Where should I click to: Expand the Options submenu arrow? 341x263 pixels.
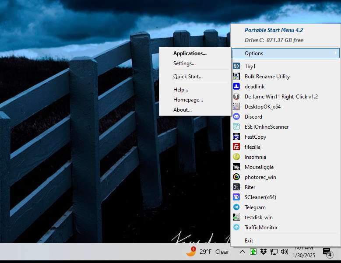336,53
